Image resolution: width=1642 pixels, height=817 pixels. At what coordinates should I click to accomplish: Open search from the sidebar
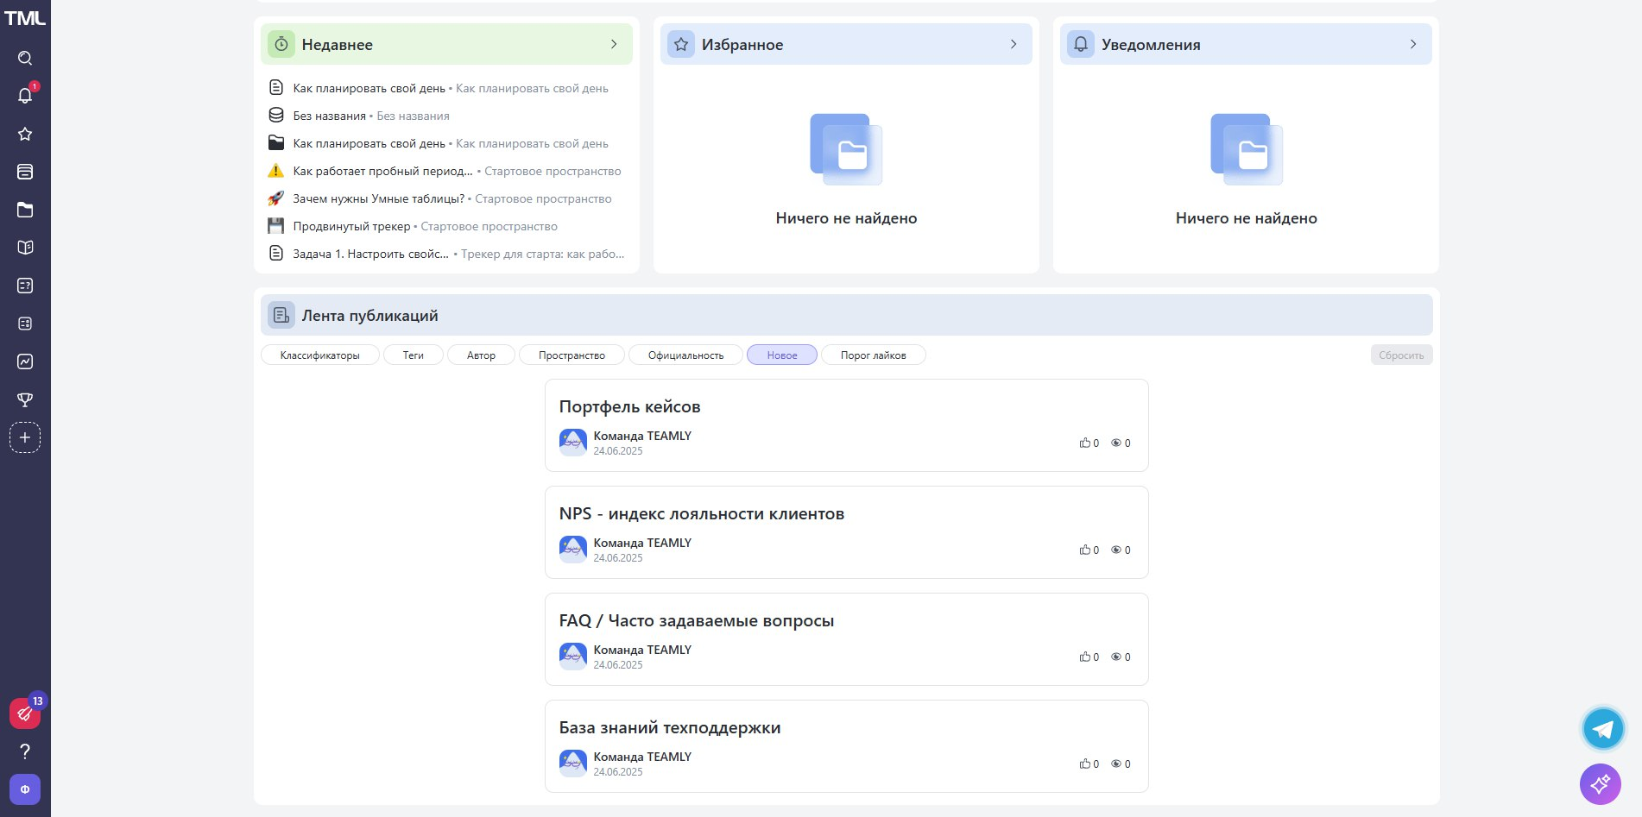(25, 58)
